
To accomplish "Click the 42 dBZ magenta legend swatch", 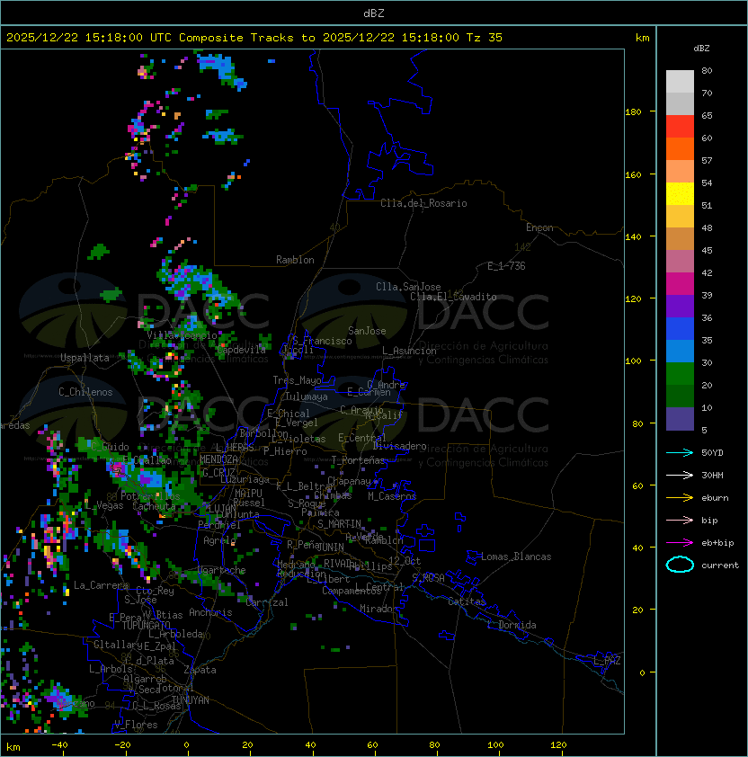I will tap(680, 283).
